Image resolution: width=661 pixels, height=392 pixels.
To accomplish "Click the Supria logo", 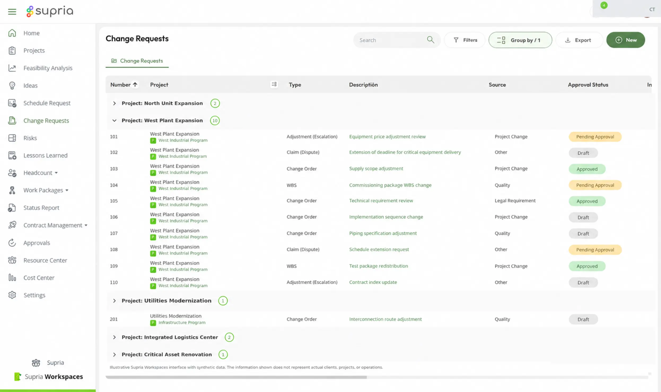I will 50,11.
